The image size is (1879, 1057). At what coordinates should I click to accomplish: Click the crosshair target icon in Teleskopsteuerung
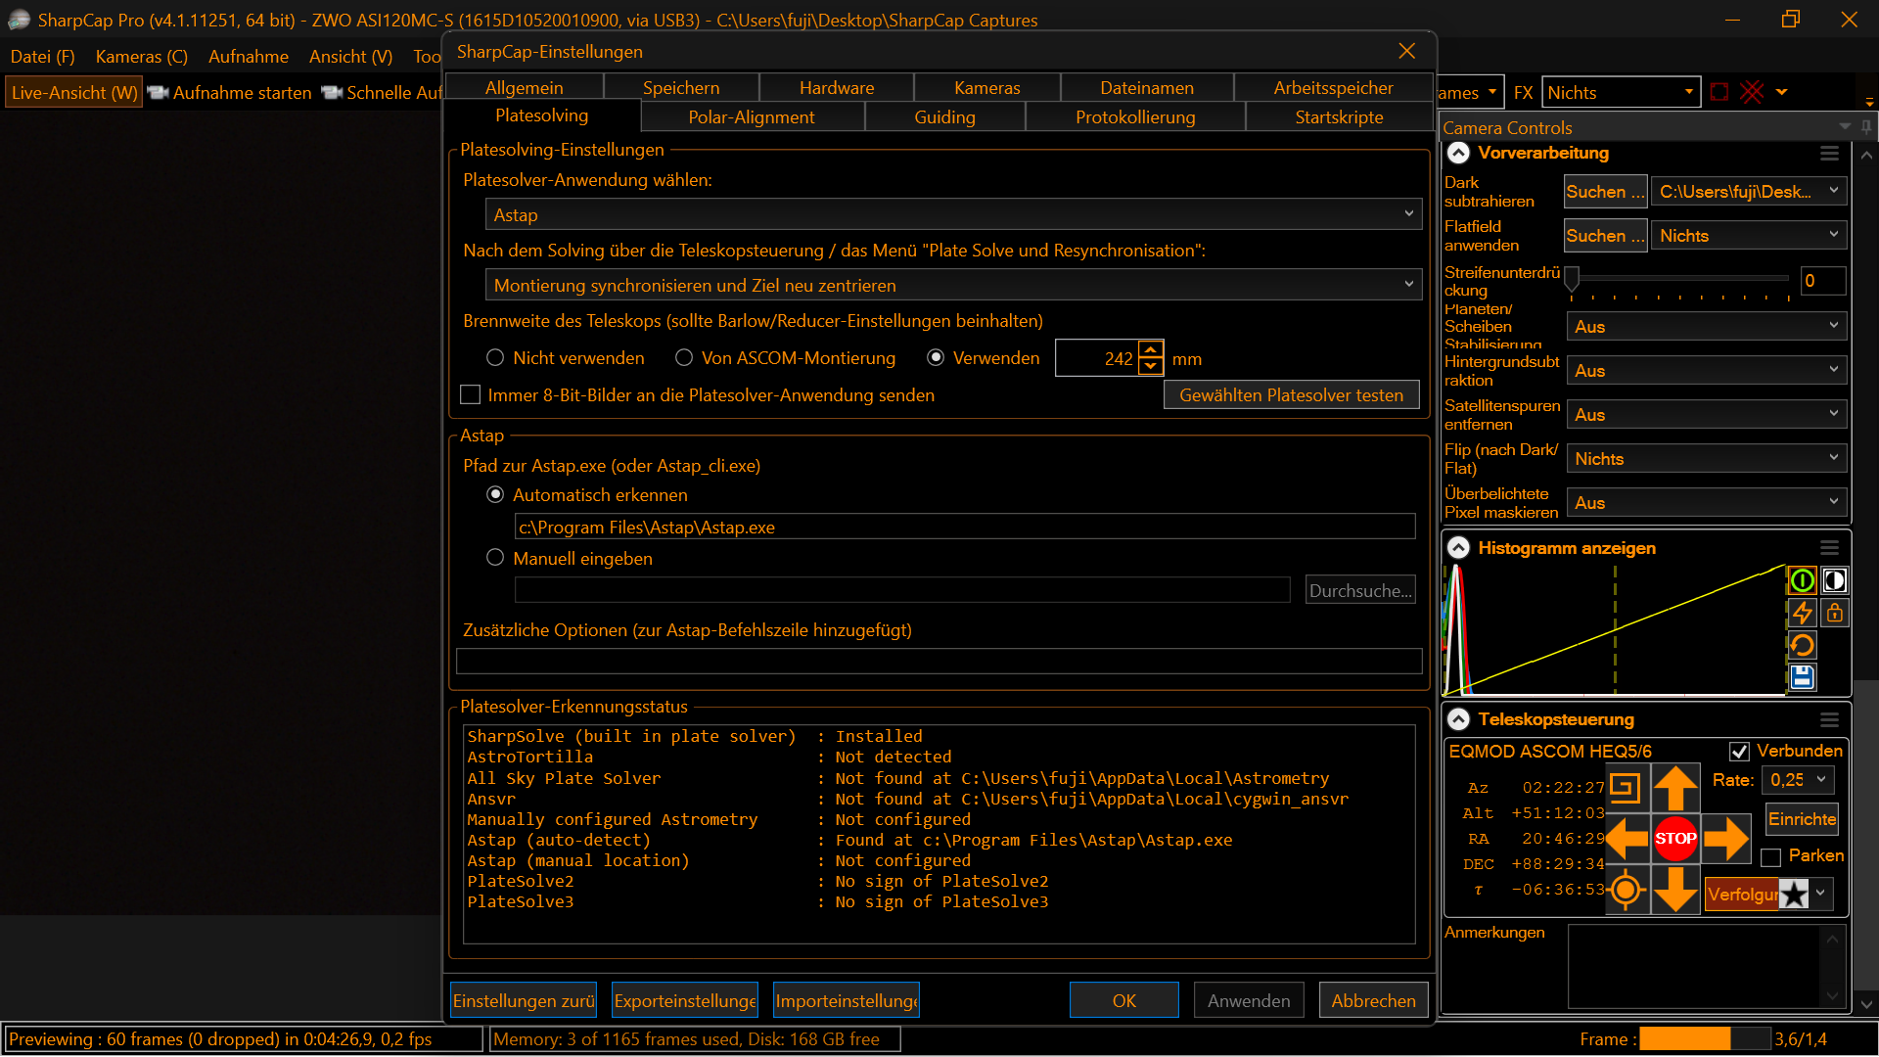1627,890
